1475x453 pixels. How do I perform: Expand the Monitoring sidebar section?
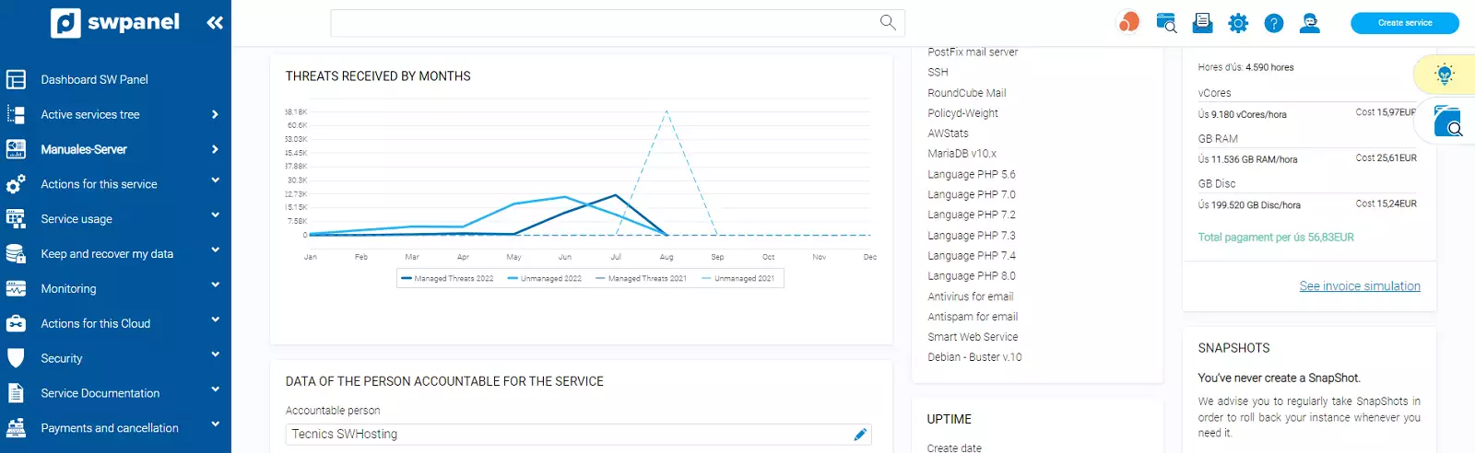coord(68,289)
